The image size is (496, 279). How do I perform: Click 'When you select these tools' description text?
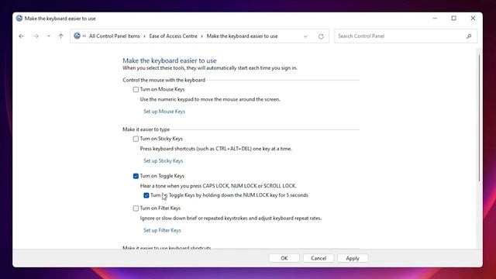point(210,68)
